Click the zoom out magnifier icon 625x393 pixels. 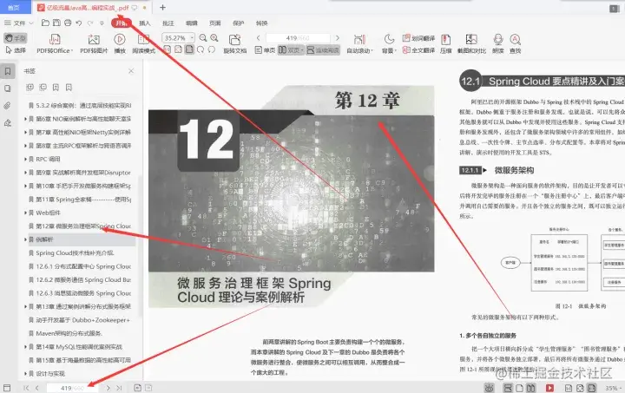(x=203, y=38)
